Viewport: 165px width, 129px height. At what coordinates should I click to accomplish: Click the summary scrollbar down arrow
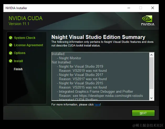[x=152, y=98]
